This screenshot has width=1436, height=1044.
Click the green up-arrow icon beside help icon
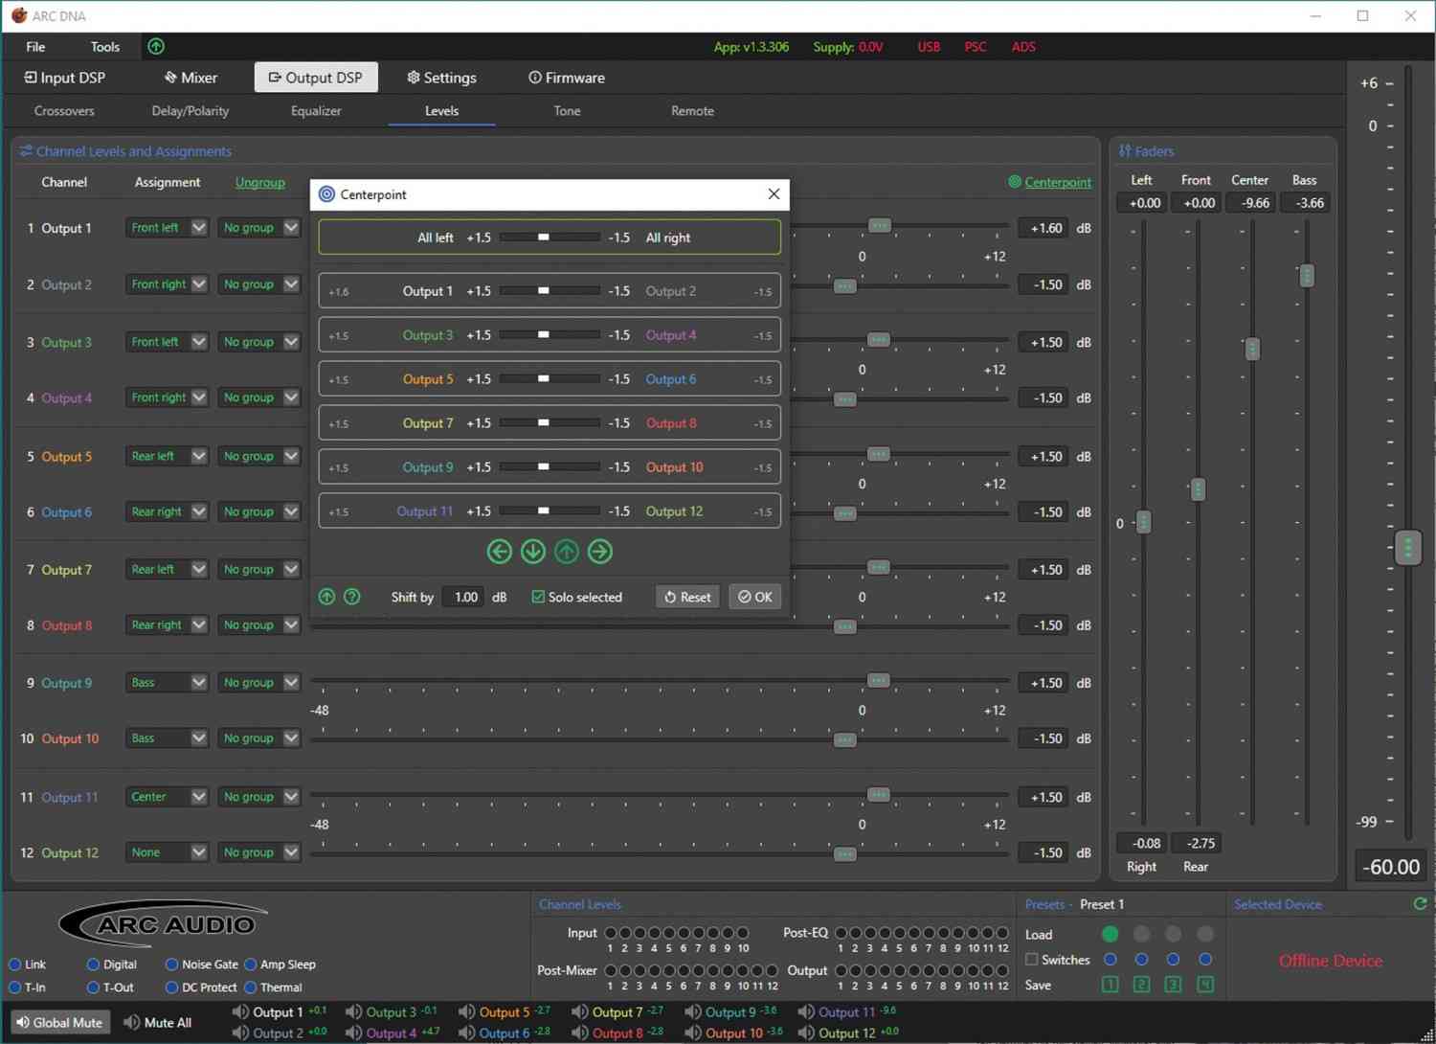[x=326, y=597]
